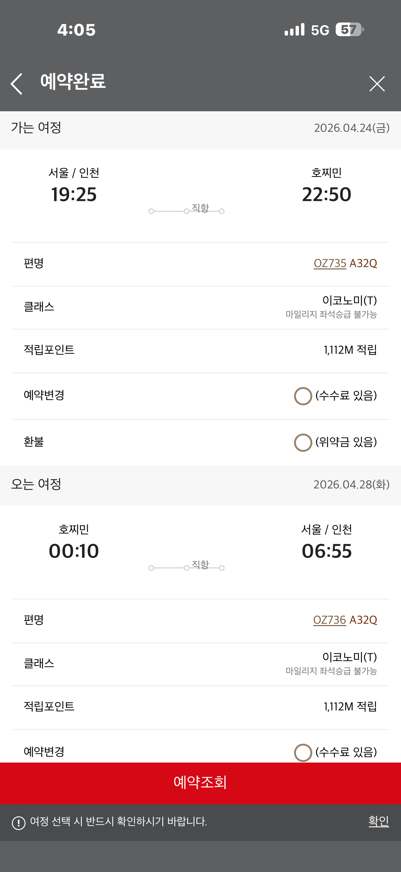Image resolution: width=401 pixels, height=872 pixels.
Task: Open flight OZ736 details link
Action: tap(329, 620)
